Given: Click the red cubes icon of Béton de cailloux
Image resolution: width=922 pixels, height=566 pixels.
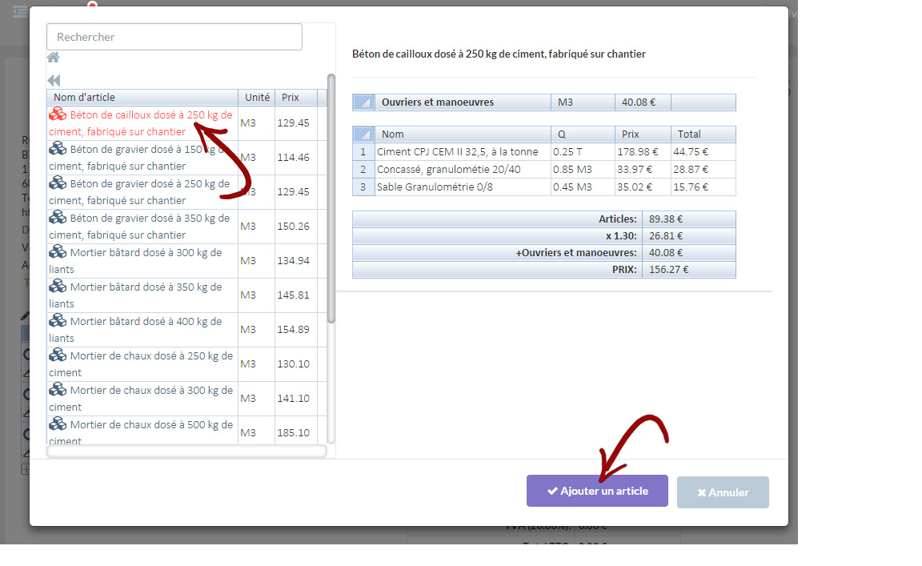Looking at the screenshot, I should point(58,114).
